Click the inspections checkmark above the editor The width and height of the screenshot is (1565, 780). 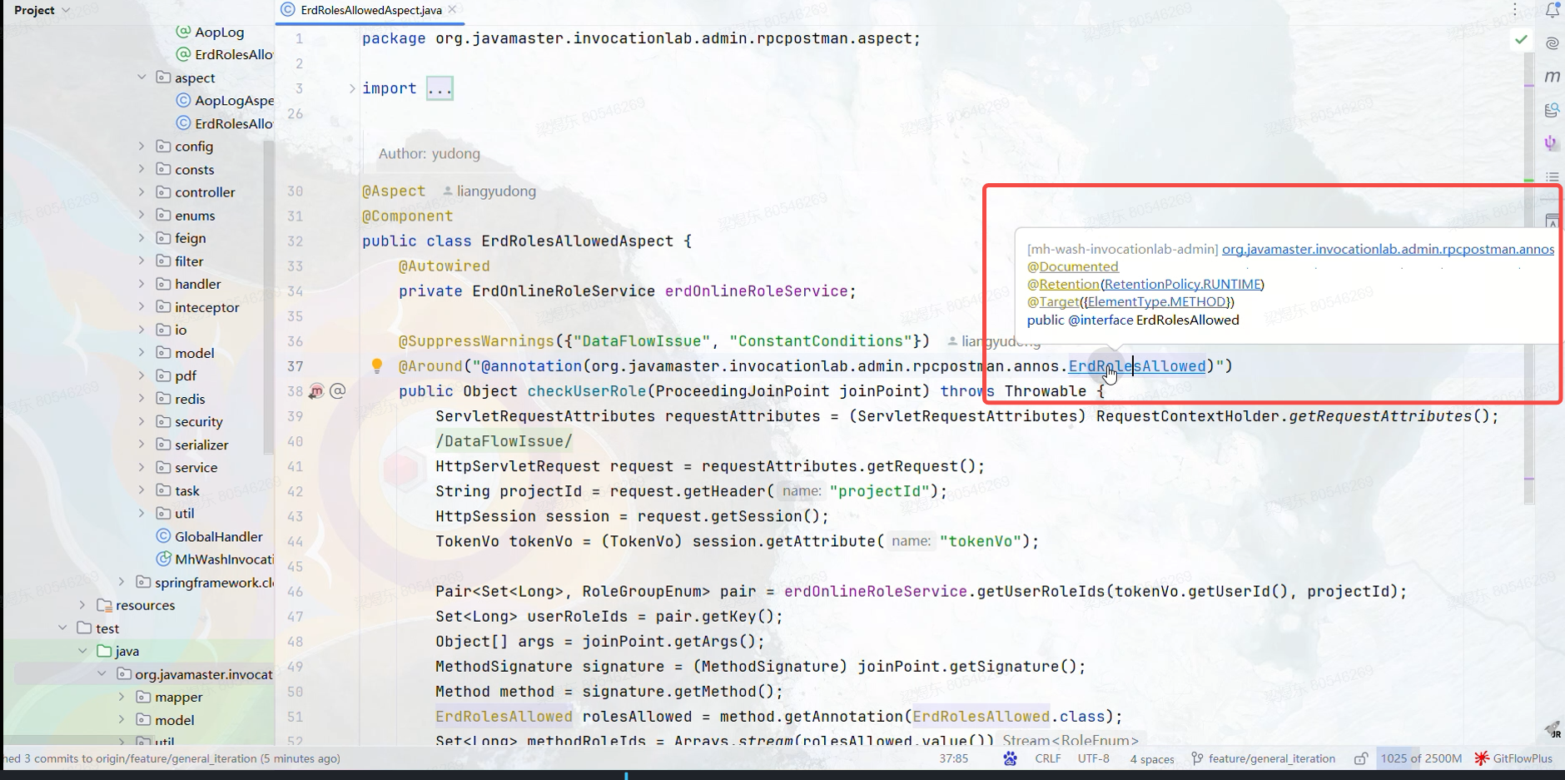click(1522, 38)
